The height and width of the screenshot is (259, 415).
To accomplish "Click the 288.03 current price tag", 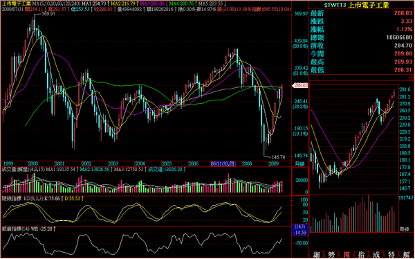I will pyautogui.click(x=300, y=86).
